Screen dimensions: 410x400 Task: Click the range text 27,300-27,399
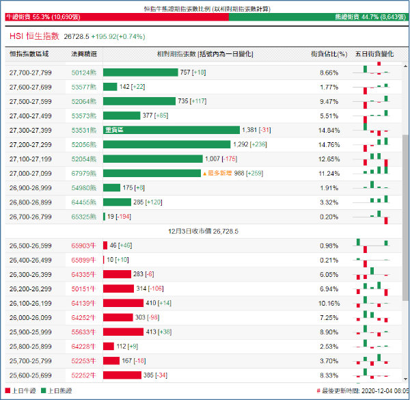[30, 131]
